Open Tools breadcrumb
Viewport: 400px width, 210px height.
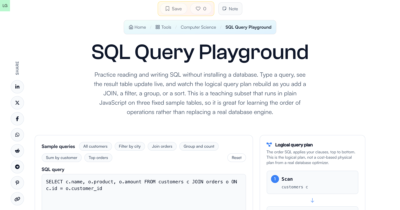point(163,27)
